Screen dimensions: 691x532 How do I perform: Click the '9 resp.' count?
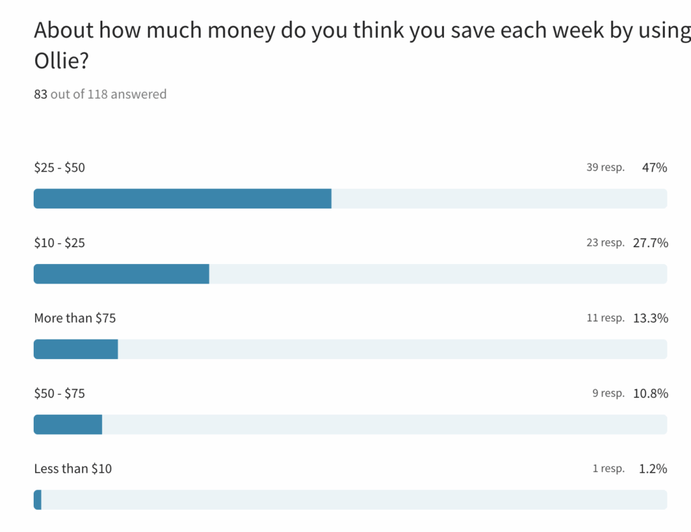(x=608, y=393)
